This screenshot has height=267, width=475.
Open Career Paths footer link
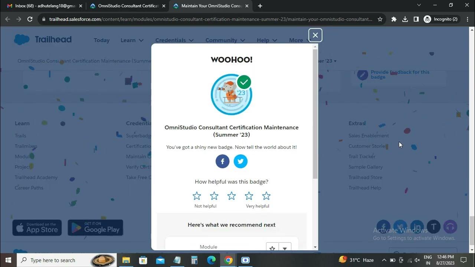pyautogui.click(x=29, y=188)
